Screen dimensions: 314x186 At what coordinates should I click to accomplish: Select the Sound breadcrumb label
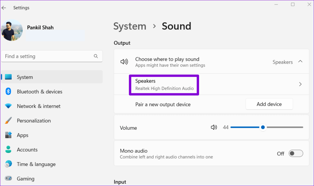[176, 26]
